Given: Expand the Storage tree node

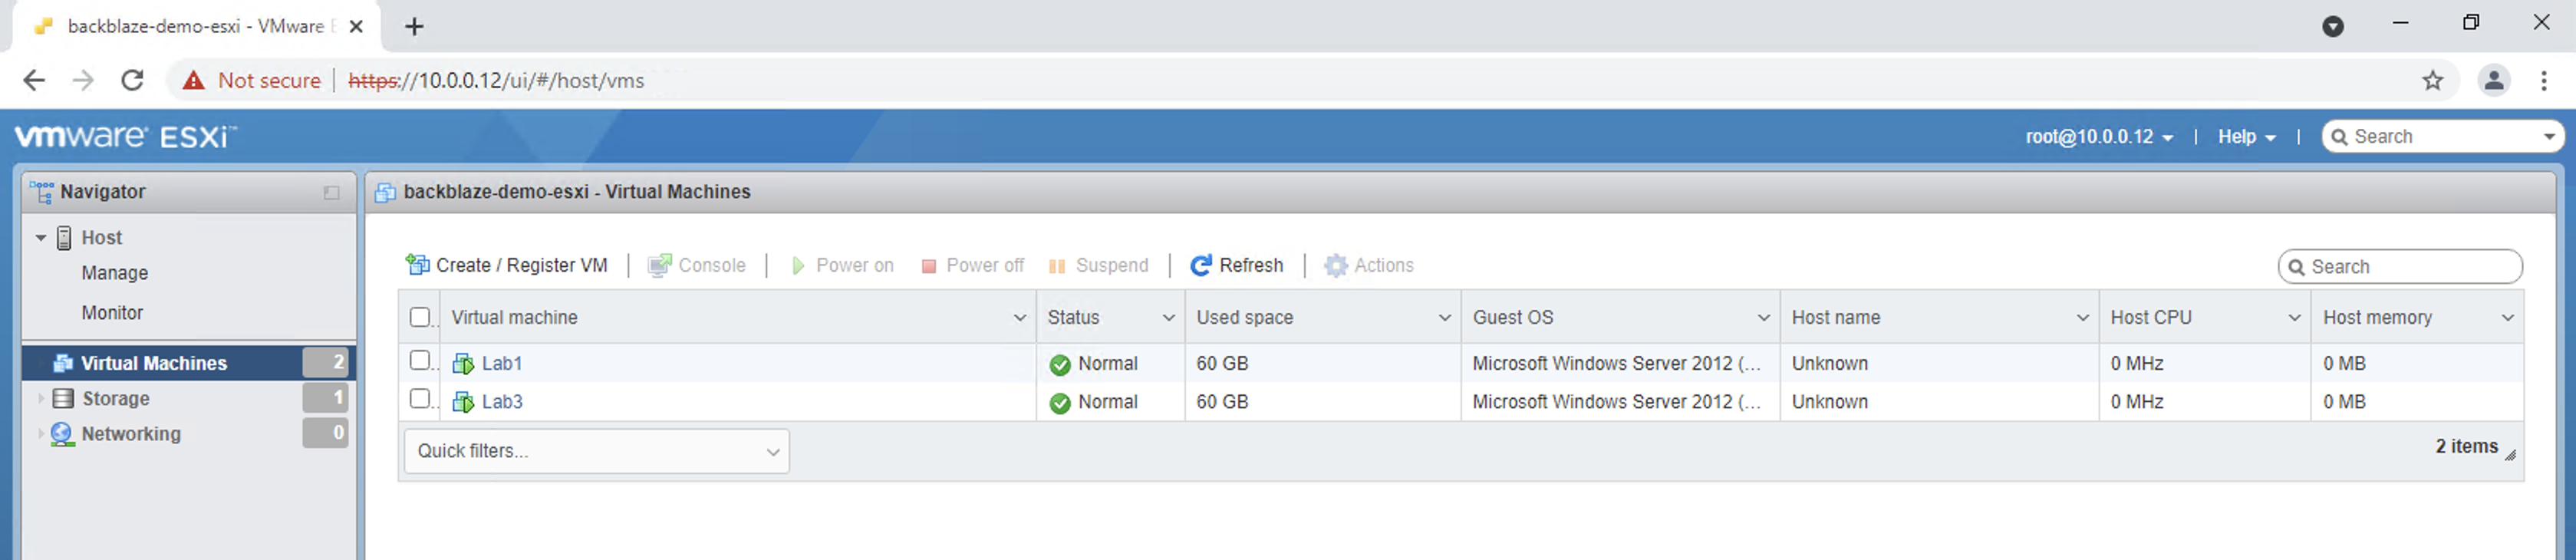Looking at the screenshot, I should (40, 398).
